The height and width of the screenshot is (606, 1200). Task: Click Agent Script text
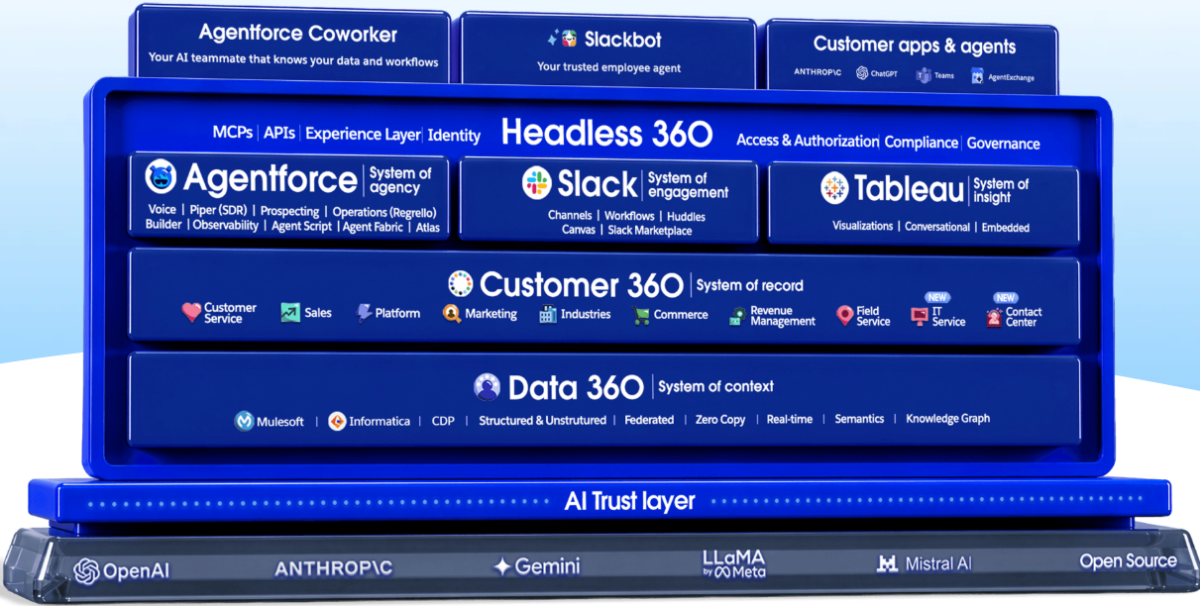301,227
